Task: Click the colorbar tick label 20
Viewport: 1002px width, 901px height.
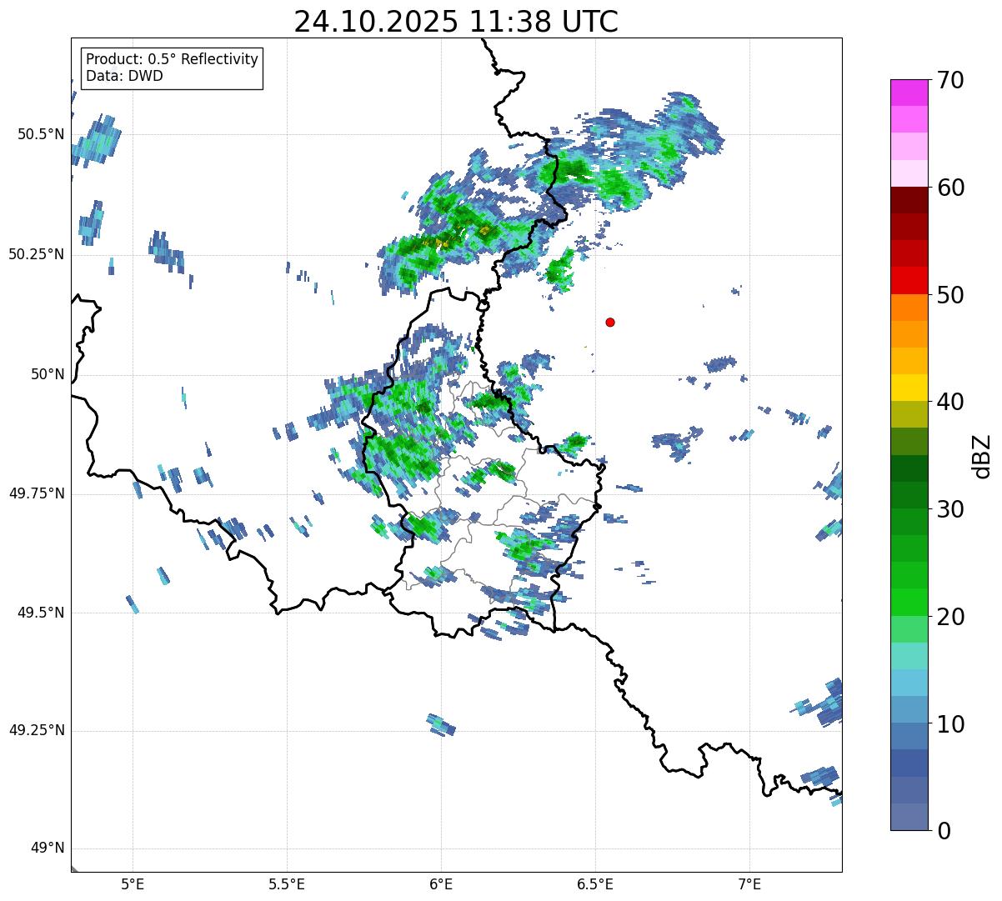Action: (x=950, y=617)
